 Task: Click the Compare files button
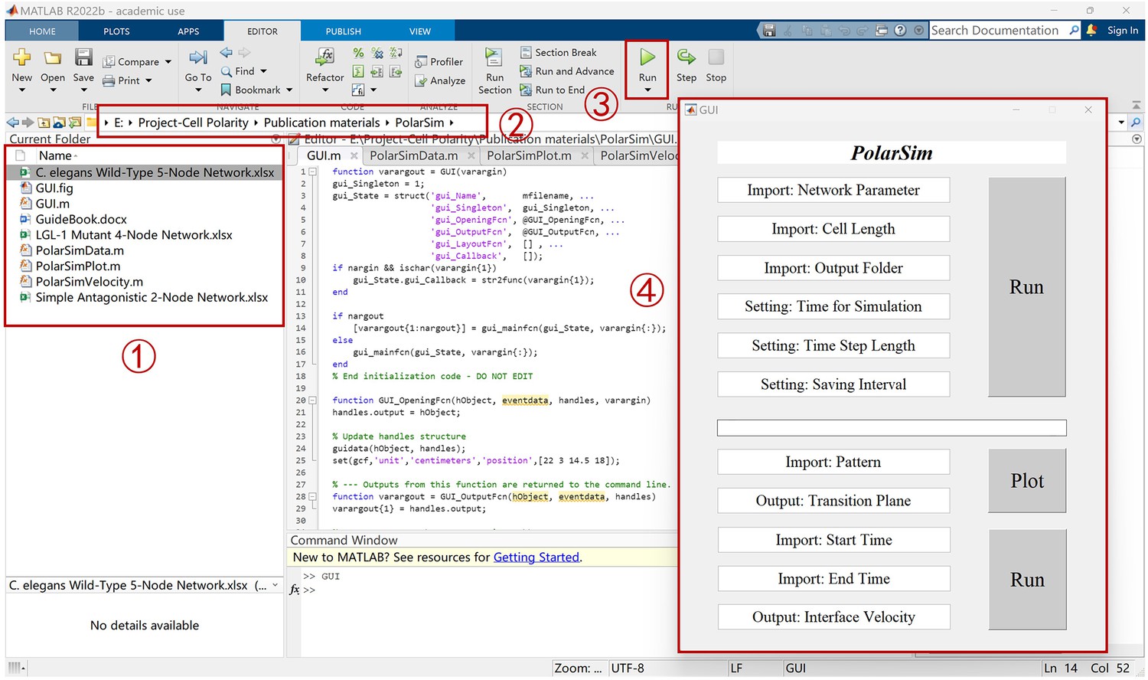coord(131,62)
